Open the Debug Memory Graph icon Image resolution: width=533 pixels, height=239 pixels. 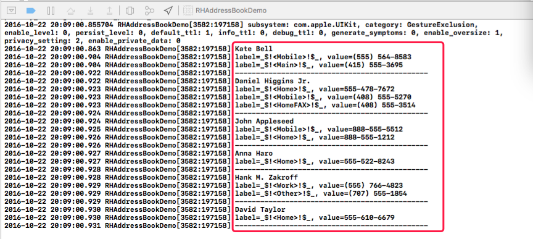[149, 10]
